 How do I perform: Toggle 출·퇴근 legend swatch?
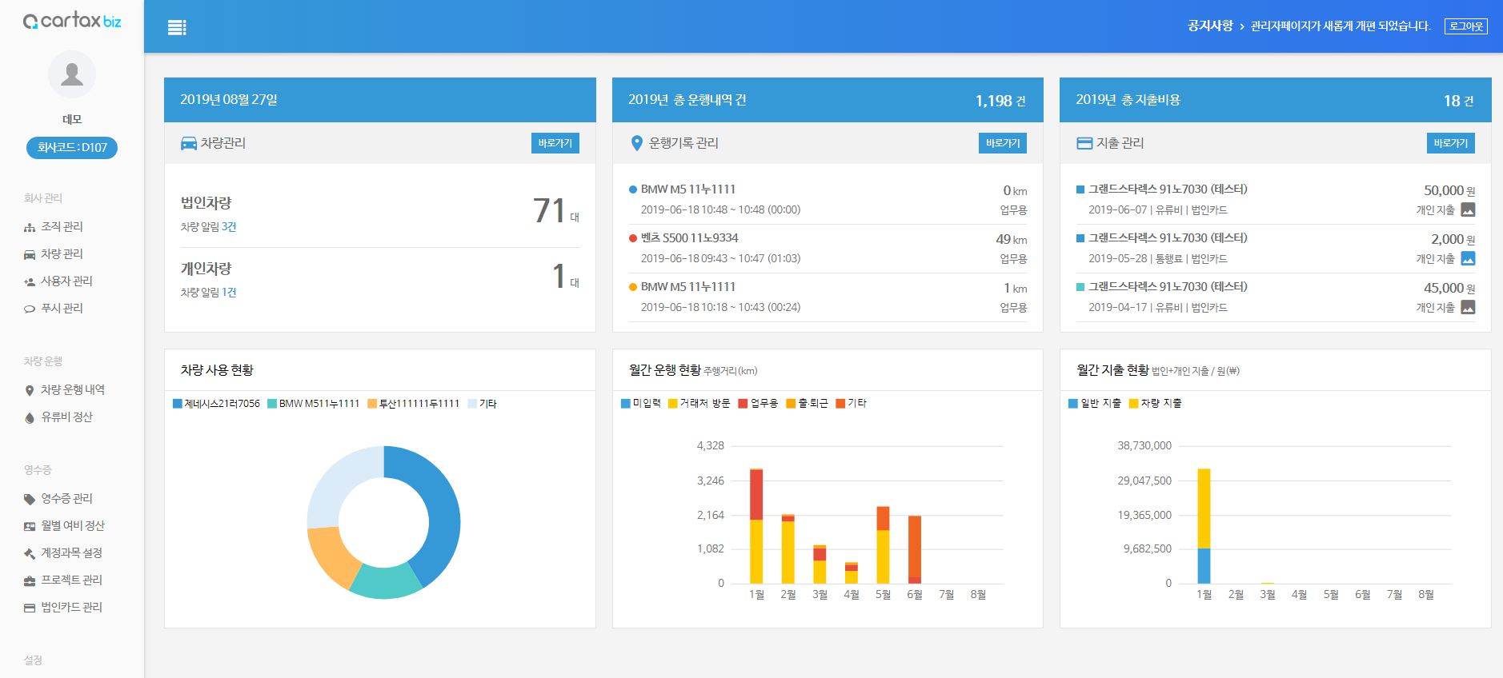(791, 404)
